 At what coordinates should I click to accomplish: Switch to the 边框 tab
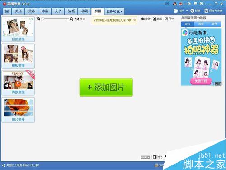[71, 11]
